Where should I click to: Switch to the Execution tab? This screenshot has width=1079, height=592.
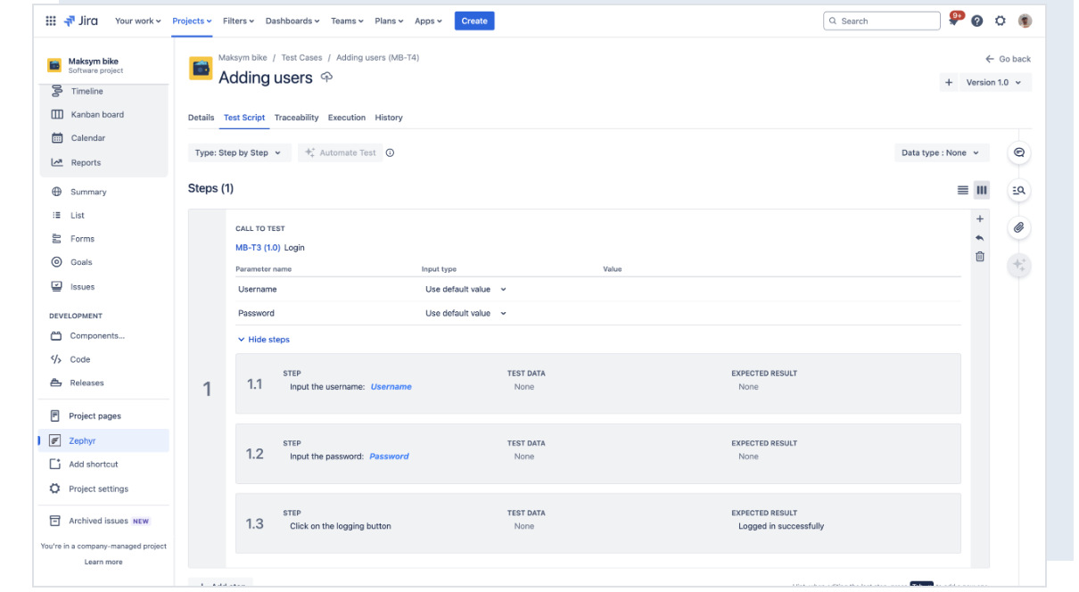[347, 117]
